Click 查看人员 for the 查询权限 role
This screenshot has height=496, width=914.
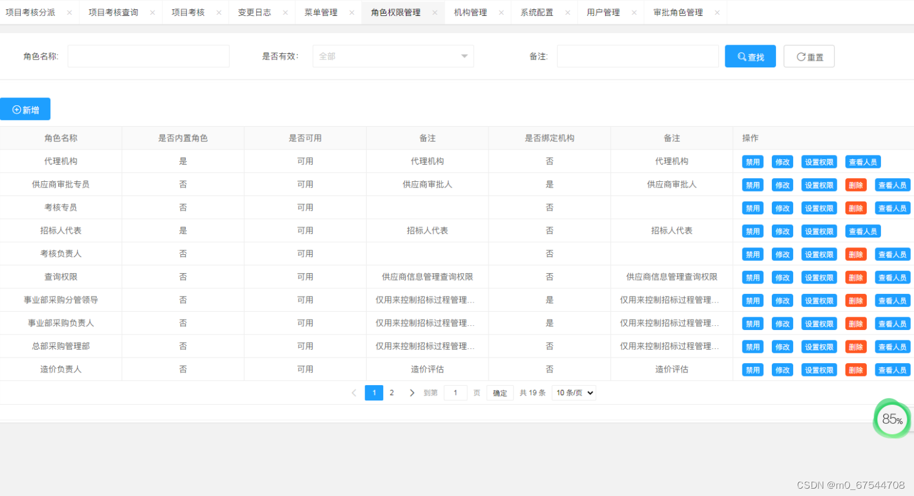pos(892,277)
